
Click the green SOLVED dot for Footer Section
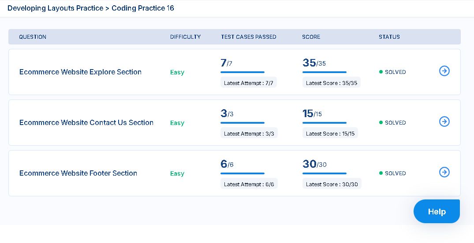[x=381, y=173]
